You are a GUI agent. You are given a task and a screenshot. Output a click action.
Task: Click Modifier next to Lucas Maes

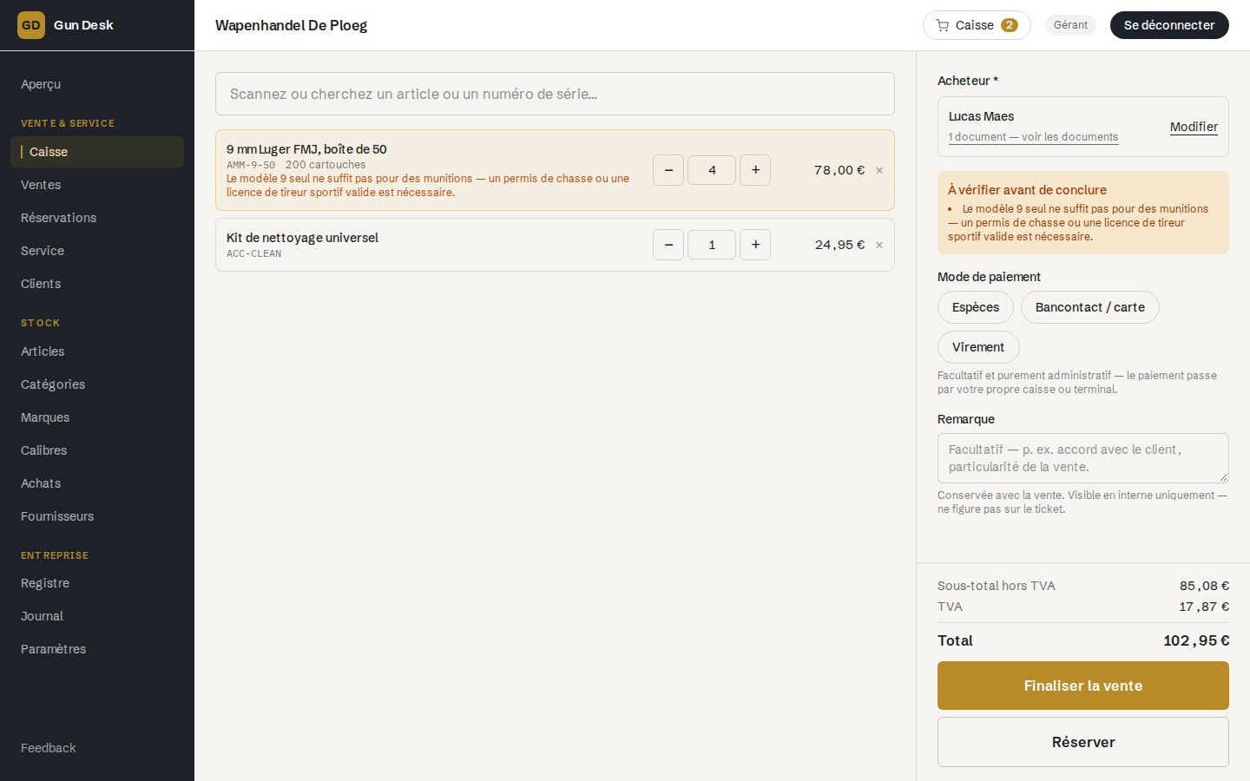pos(1194,127)
